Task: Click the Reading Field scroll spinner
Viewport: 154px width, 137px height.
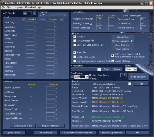Action: [x=99, y=69]
